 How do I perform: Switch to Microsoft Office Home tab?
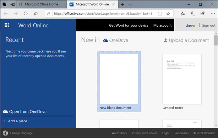[41, 4]
